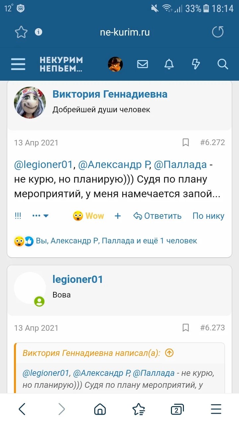Click the '+' to add a reaction
Screen dimensions: 239x425
coord(118,216)
